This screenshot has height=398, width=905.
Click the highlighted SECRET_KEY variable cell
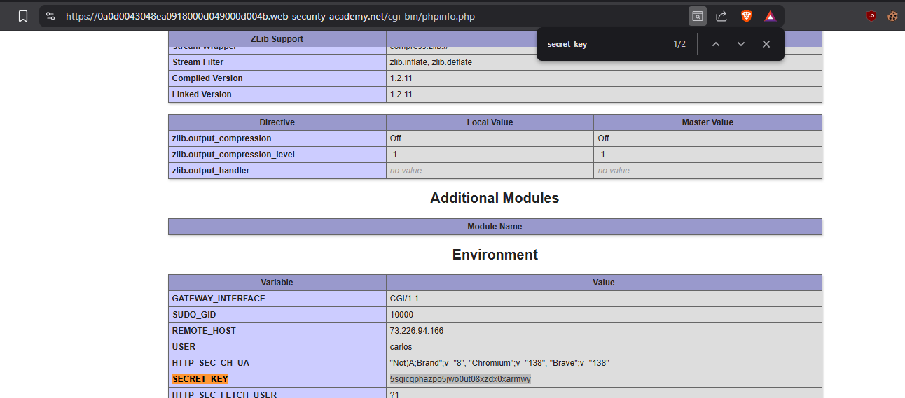pyautogui.click(x=200, y=379)
